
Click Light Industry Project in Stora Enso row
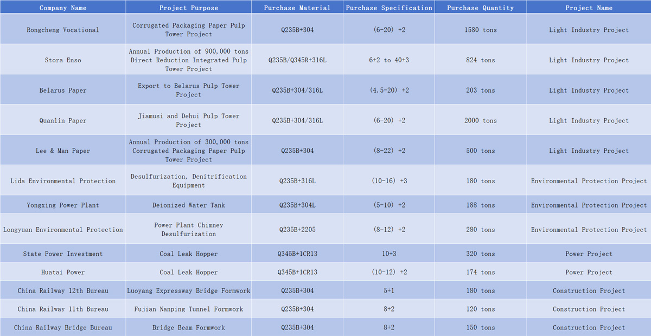click(589, 60)
